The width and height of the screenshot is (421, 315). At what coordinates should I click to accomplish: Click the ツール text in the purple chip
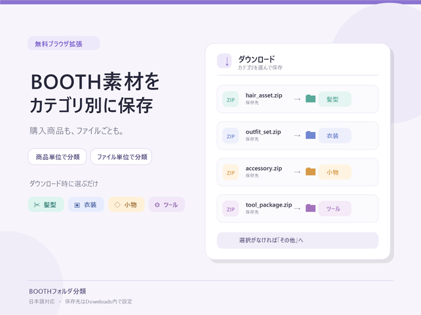click(170, 205)
